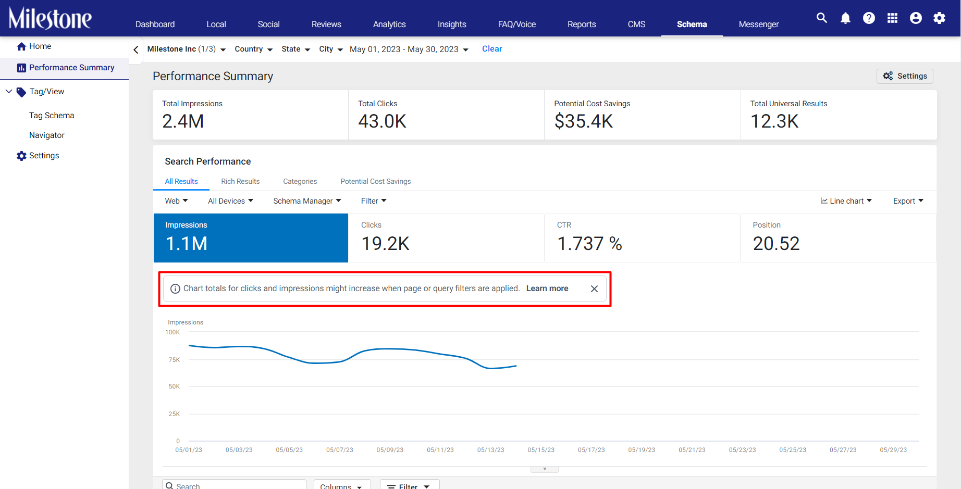Open the All Devices dropdown

tap(230, 201)
